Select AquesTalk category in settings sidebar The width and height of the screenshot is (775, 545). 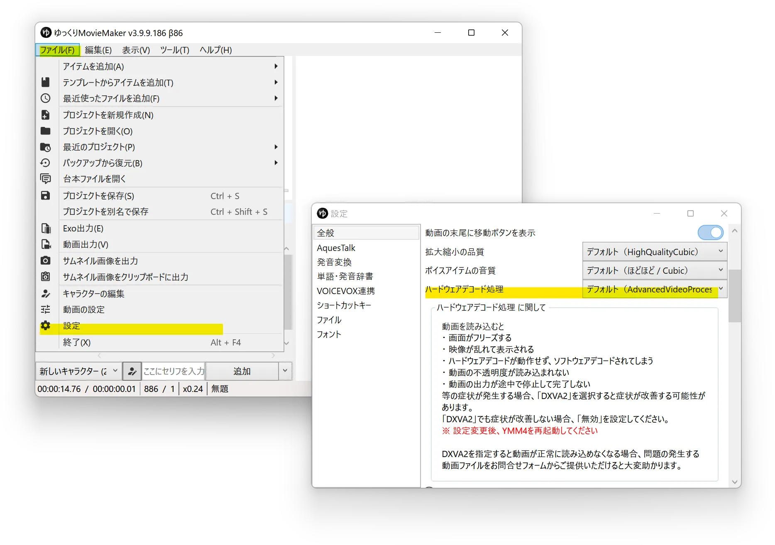[x=367, y=248]
